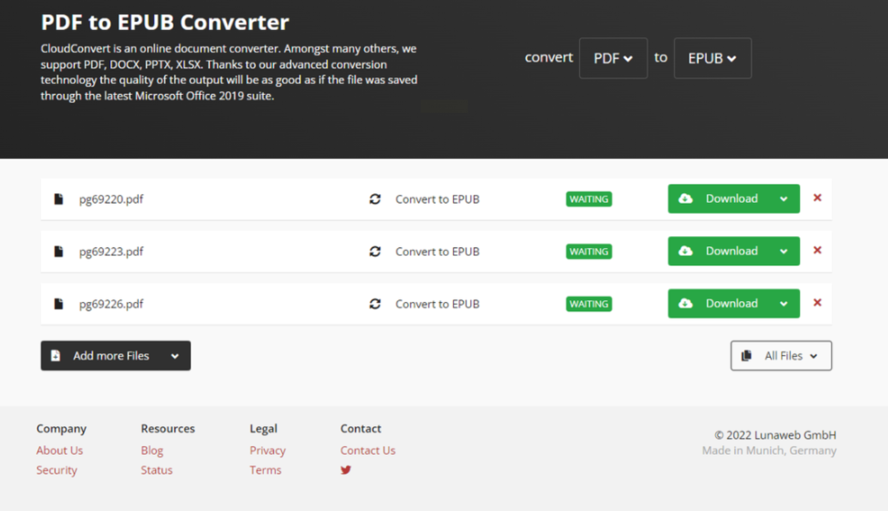Screen dimensions: 888x511
Task: Click the cloud download icon for pg69220.pdf
Action: [x=685, y=199]
